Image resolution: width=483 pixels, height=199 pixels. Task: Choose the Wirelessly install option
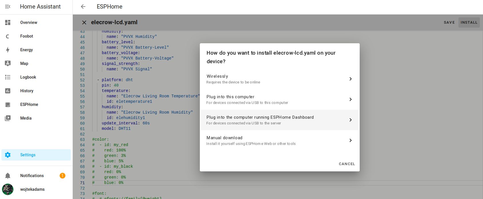(280, 79)
